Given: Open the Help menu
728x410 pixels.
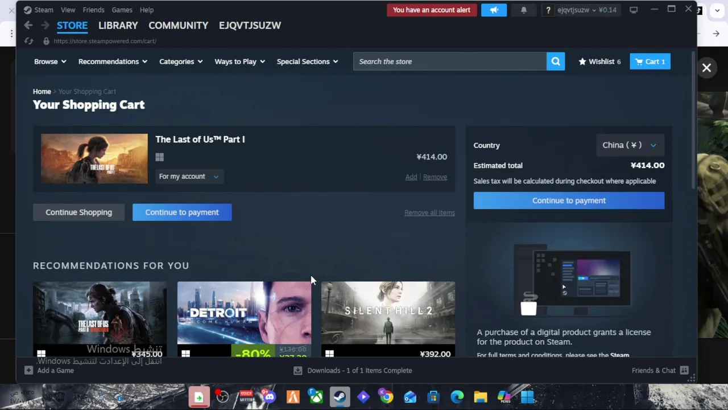Looking at the screenshot, I should (147, 10).
